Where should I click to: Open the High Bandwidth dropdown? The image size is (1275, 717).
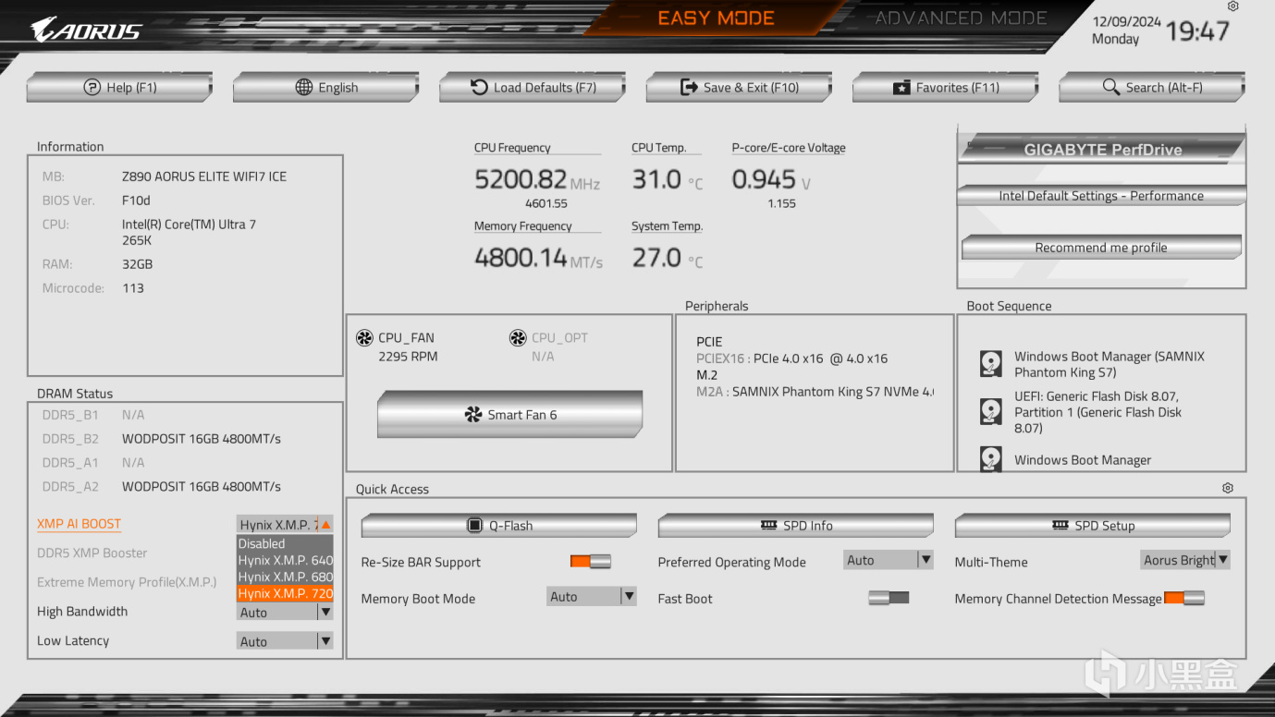pos(285,612)
